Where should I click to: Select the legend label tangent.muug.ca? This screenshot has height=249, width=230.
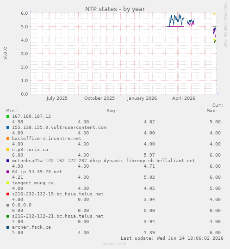click(33, 183)
